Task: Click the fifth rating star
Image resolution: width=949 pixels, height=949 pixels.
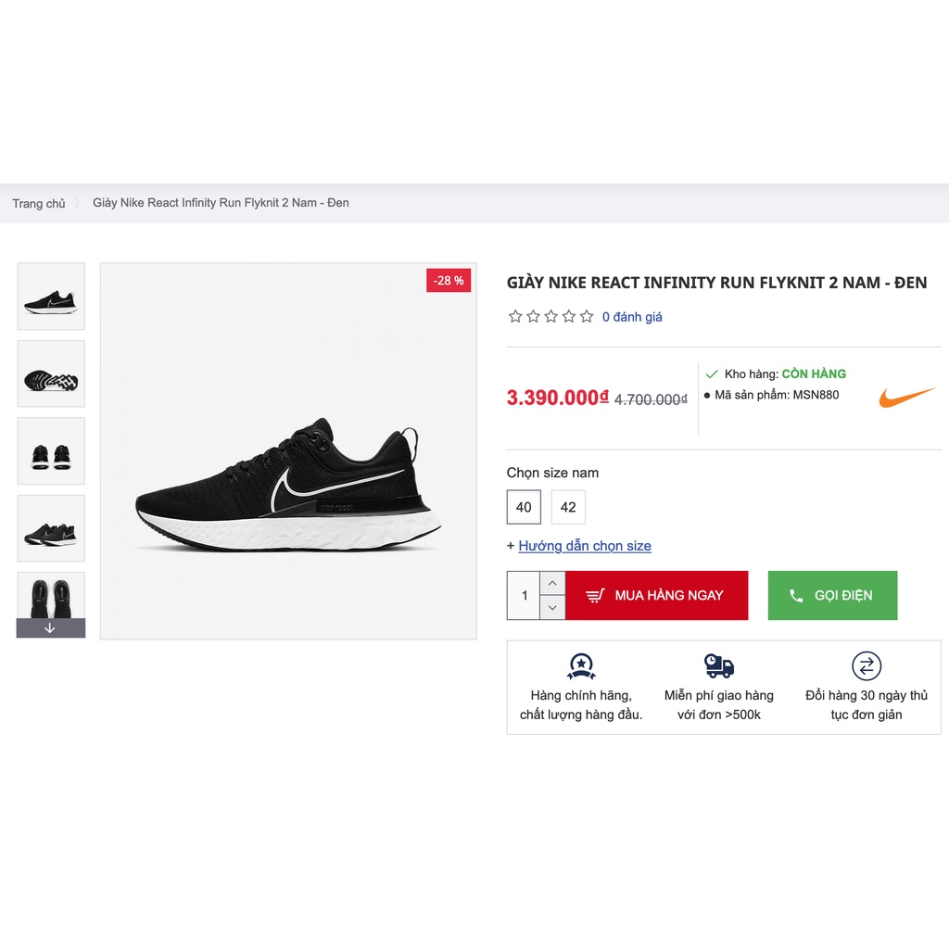Action: coord(587,317)
